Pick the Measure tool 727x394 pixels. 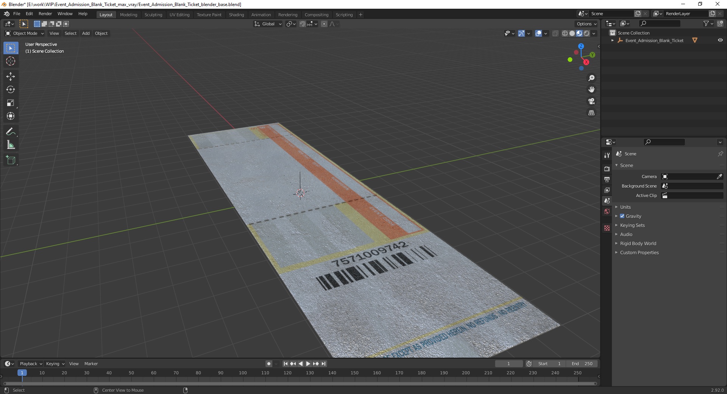click(x=11, y=145)
